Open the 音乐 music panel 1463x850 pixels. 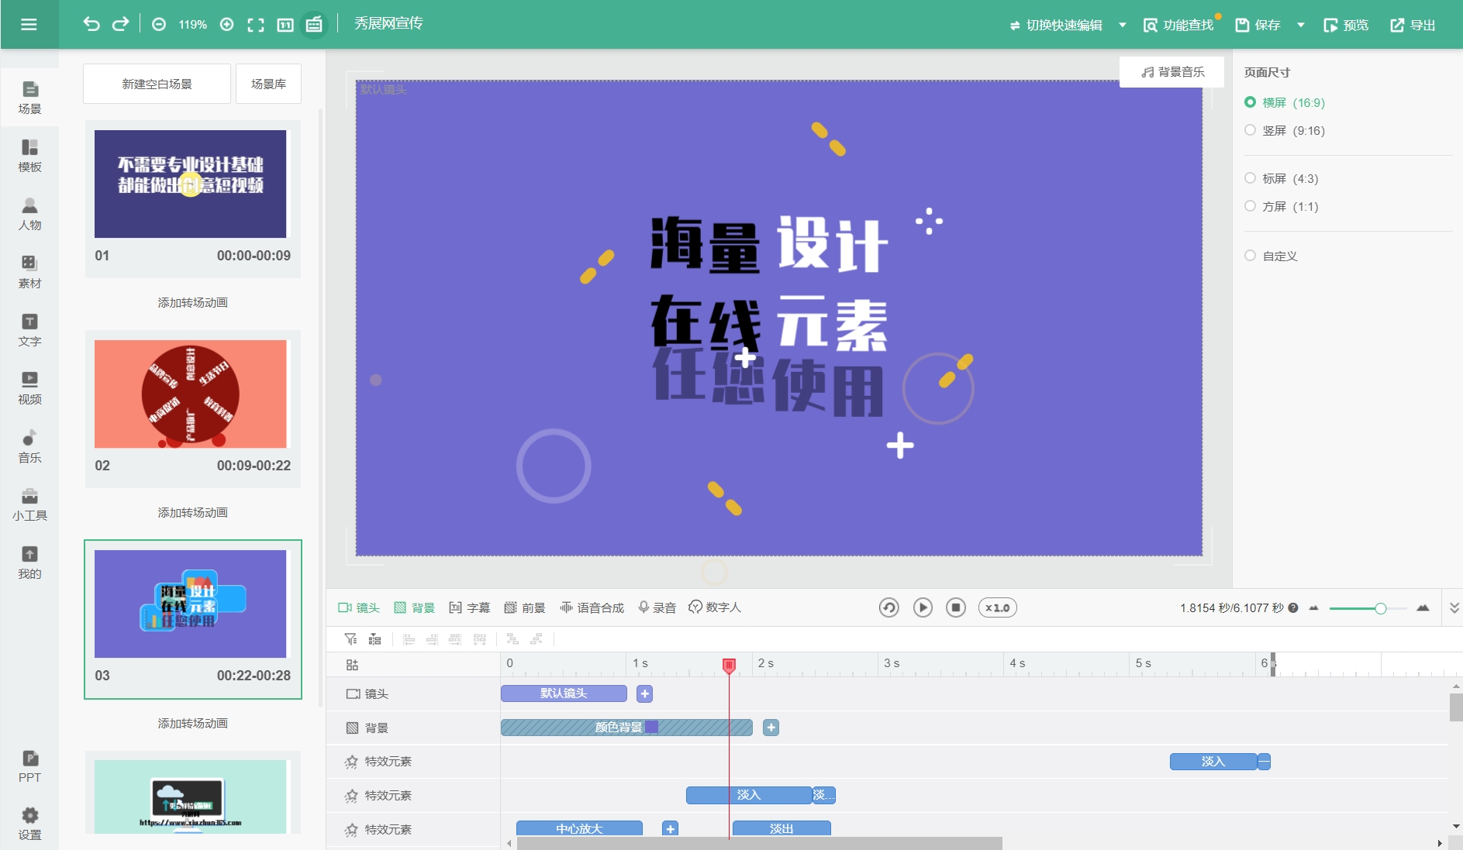[x=29, y=446]
